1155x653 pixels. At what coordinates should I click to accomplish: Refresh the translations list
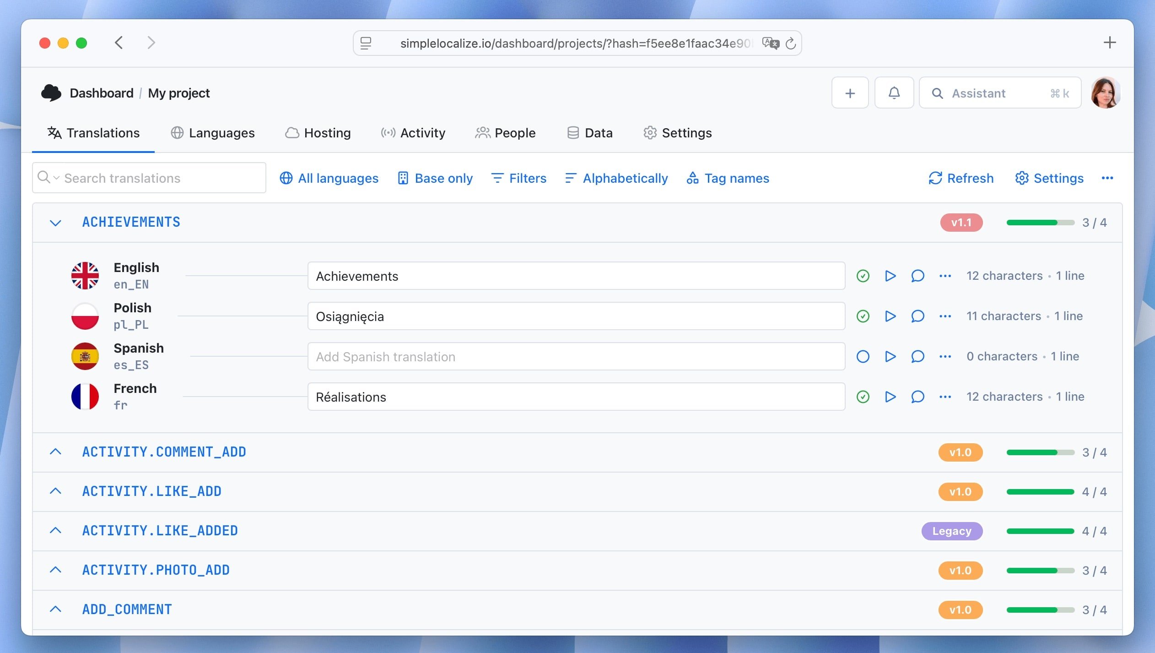[x=960, y=178]
